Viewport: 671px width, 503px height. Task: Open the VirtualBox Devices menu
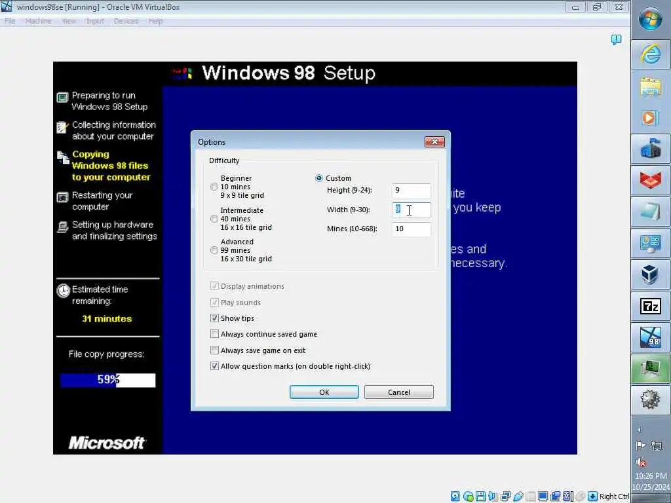tap(126, 21)
